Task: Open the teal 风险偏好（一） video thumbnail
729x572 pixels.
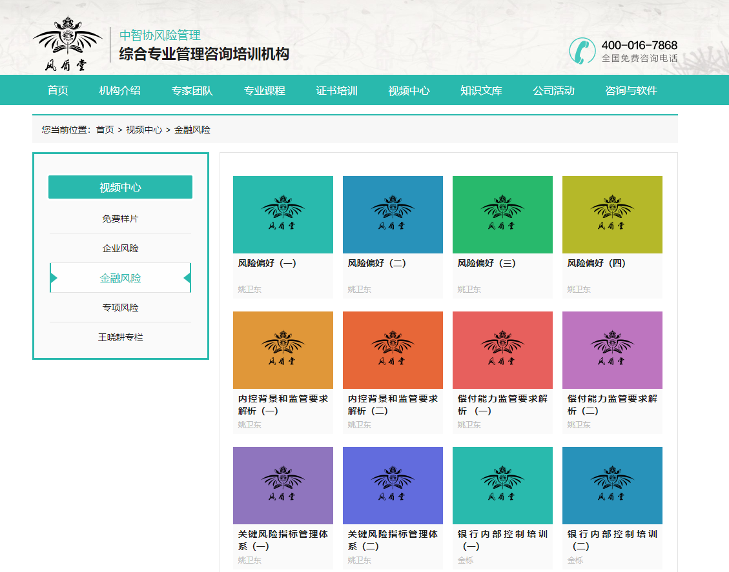Action: point(283,215)
